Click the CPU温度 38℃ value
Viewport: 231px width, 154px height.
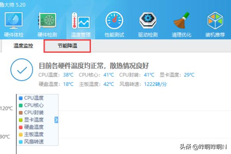68,75
